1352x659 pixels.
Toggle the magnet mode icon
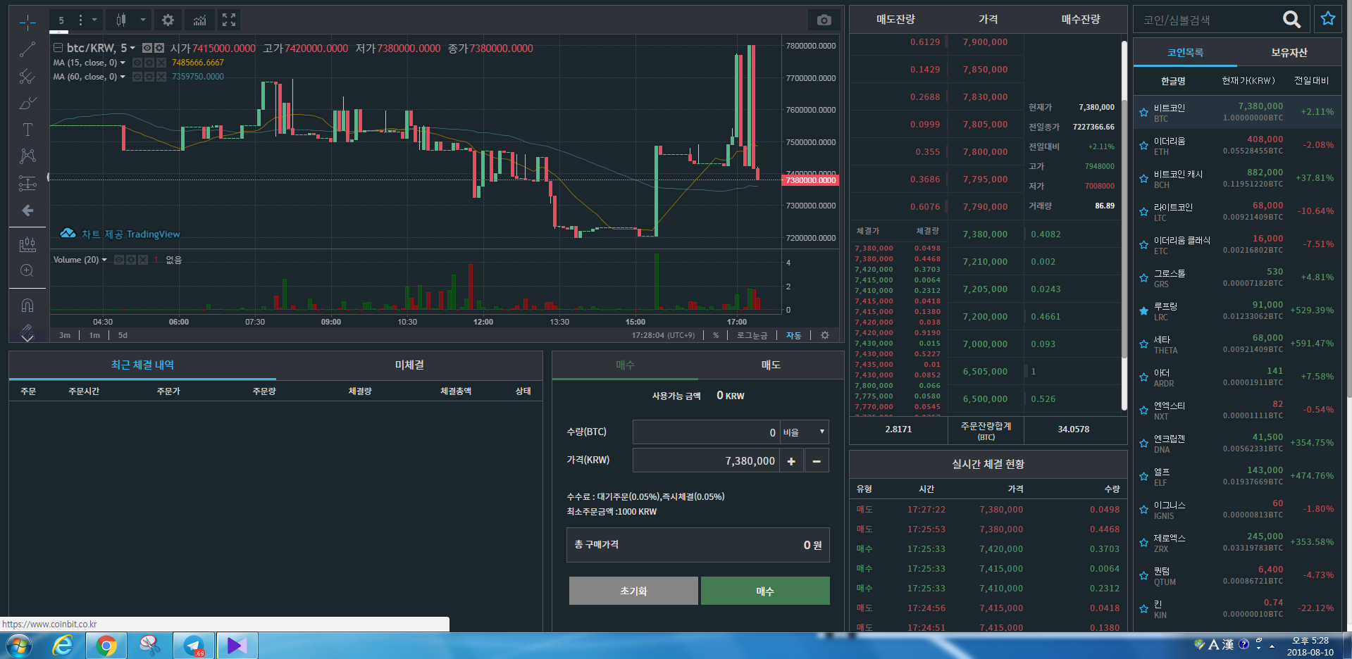(27, 305)
